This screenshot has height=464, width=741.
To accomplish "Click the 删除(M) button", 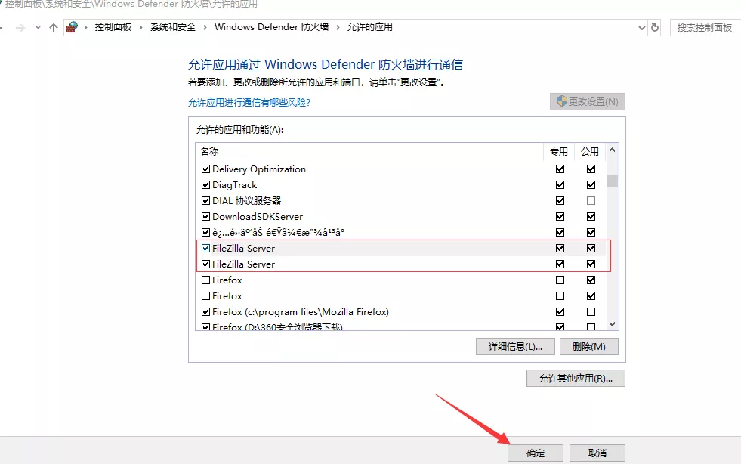I will tap(589, 347).
